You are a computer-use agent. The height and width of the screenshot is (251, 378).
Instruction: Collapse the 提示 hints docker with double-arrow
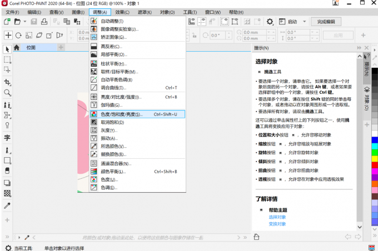point(357,48)
